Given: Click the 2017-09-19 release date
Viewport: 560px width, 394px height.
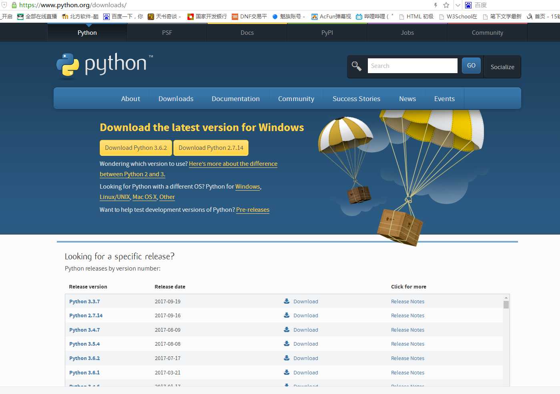Looking at the screenshot, I should [168, 301].
